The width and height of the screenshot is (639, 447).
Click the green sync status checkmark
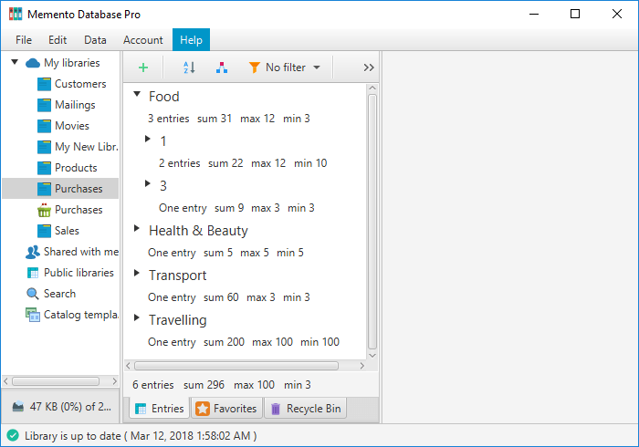tap(13, 436)
